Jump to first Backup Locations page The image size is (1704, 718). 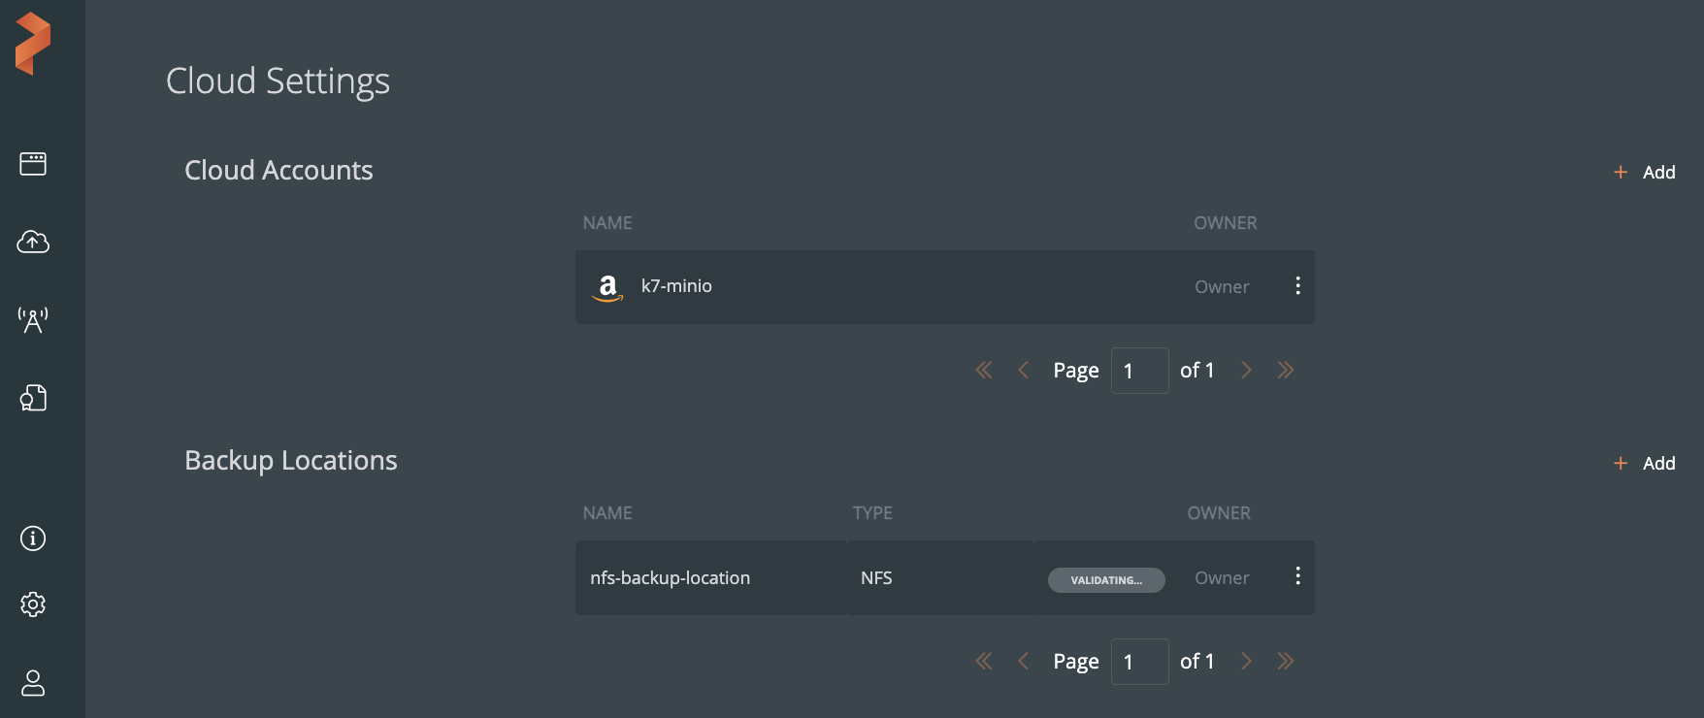coord(984,662)
